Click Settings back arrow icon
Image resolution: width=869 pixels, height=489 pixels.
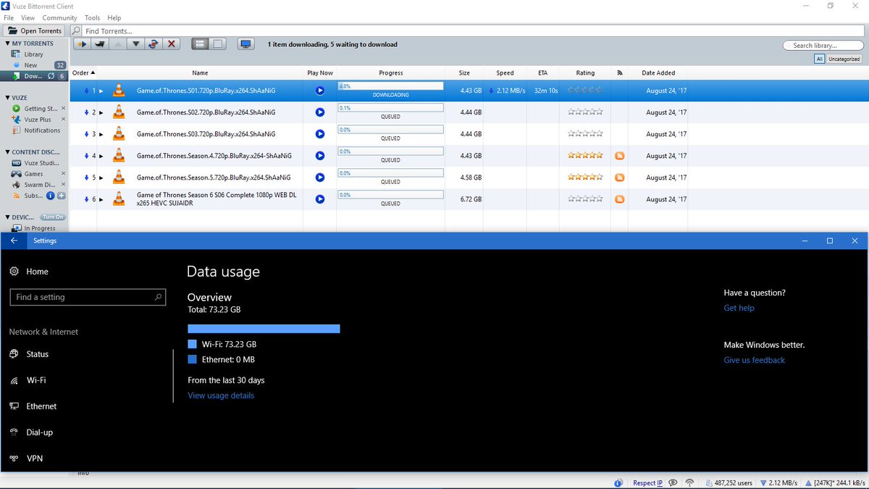coord(14,241)
